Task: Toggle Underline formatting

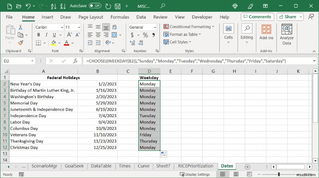Action: 54,35
